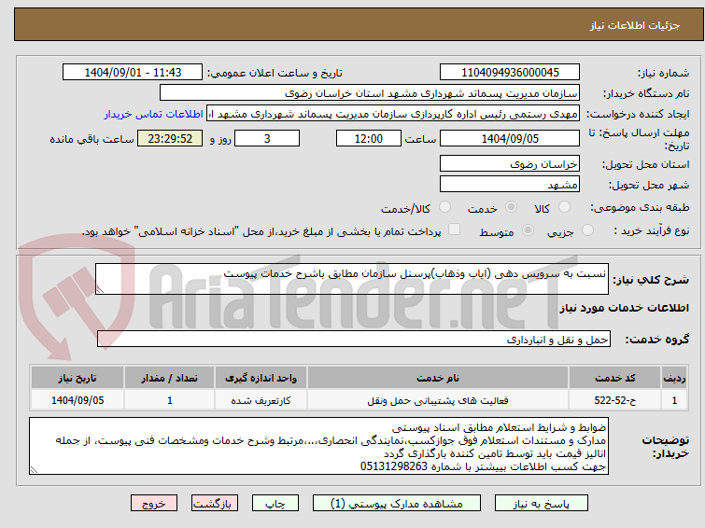Toggle the اسناد خزانه اسلامی payment checkbox

(x=455, y=229)
